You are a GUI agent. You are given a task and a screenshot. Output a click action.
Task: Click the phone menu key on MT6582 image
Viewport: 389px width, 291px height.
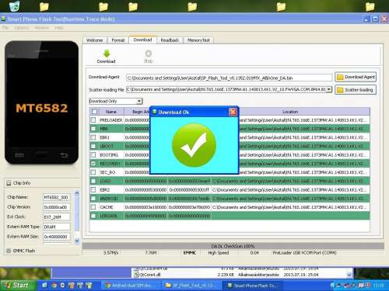pos(19,155)
